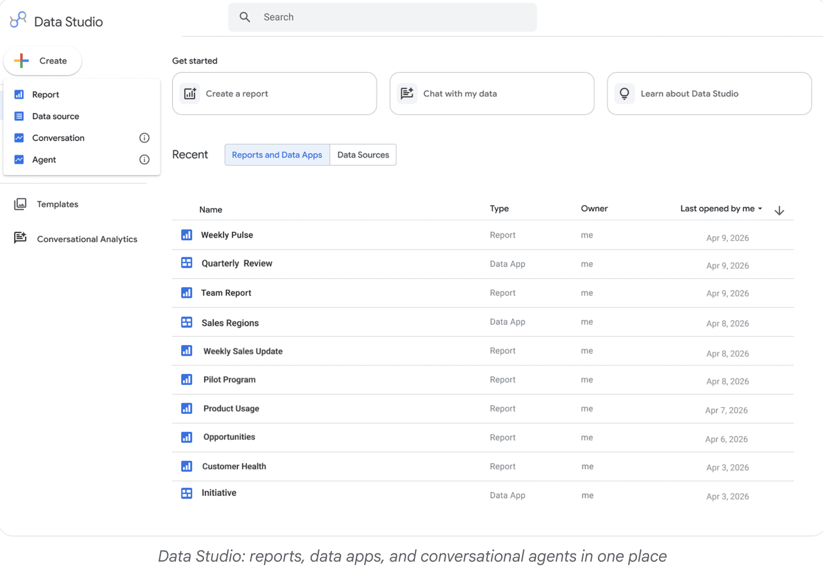Open the Create menu button
The width and height of the screenshot is (823, 568).
[x=42, y=61]
